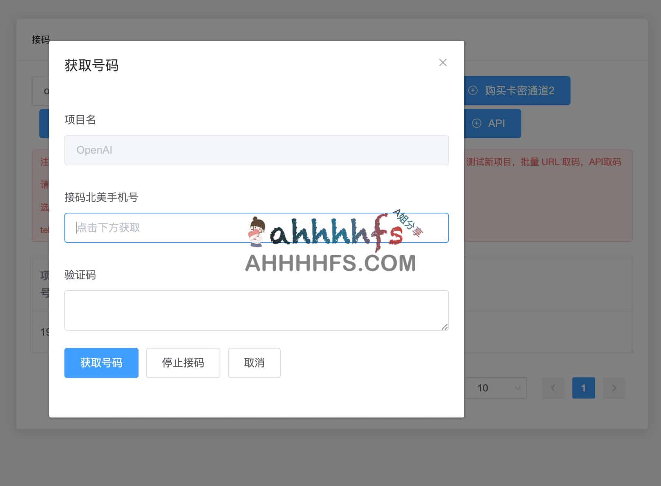661x486 pixels.
Task: Click the previous page arrow icon
Action: (553, 388)
